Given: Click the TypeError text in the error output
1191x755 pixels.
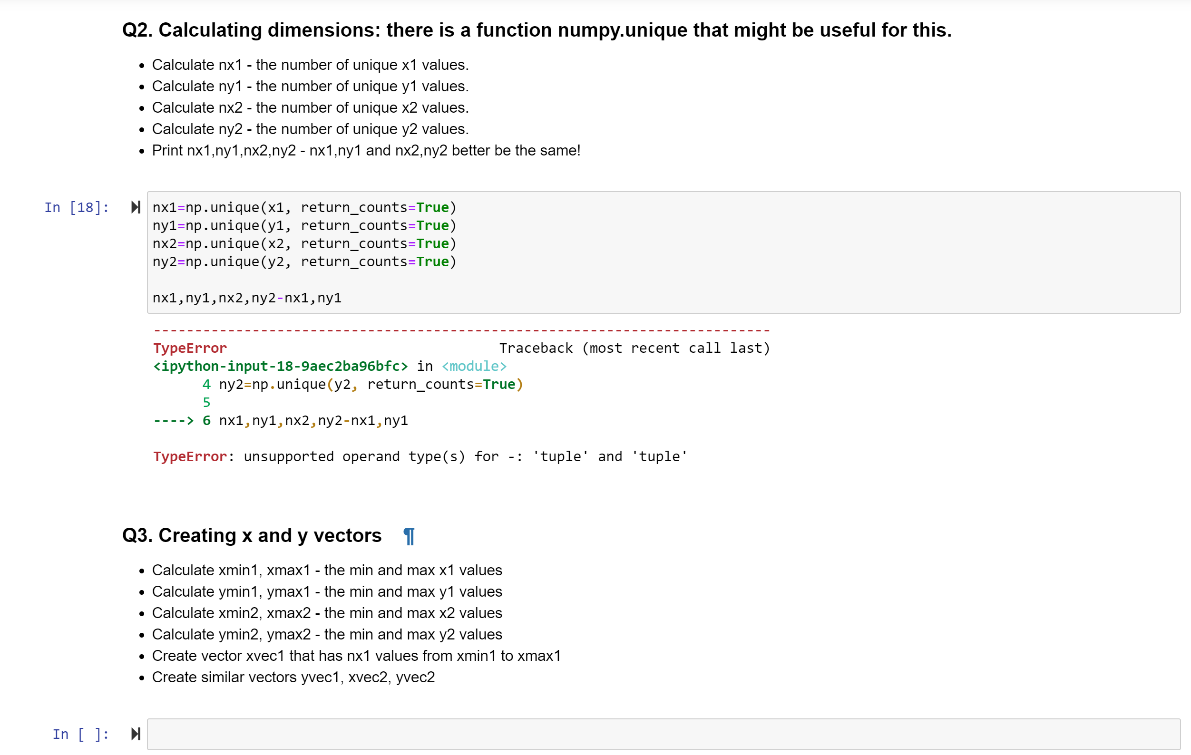Looking at the screenshot, I should coord(189,348).
